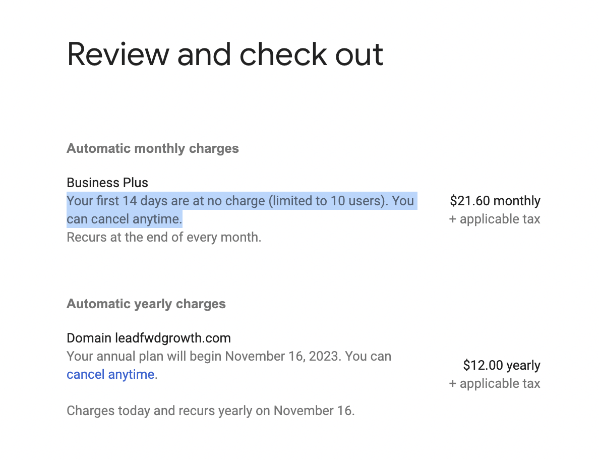The height and width of the screenshot is (460, 599).
Task: Click "limited to 10 users" in highlighted text
Action: point(326,201)
